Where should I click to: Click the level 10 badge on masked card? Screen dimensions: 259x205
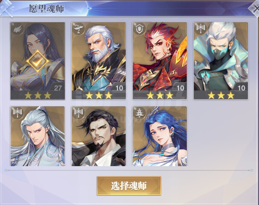click(242, 88)
